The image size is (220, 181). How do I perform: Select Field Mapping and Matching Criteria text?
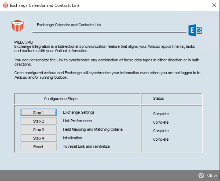(x=92, y=129)
